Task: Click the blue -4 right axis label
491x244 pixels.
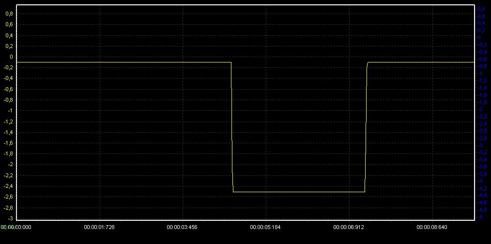Action: point(480,181)
